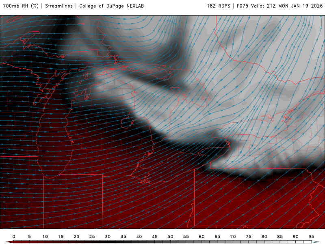Select the color bar label "80"
This screenshot has width=325, height=244.
tap(264, 237)
